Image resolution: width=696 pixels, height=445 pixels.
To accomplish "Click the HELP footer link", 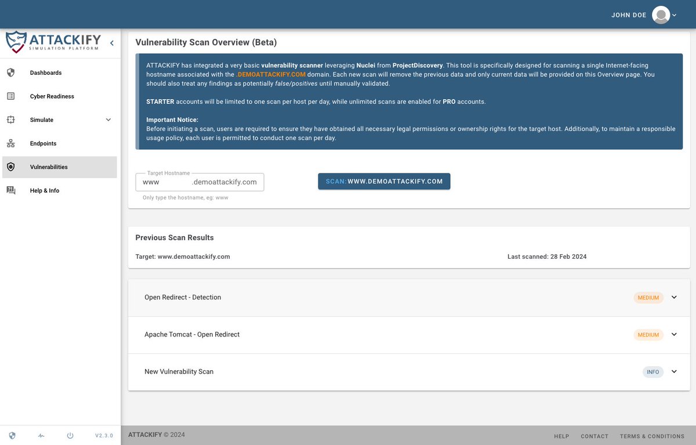I will [561, 436].
